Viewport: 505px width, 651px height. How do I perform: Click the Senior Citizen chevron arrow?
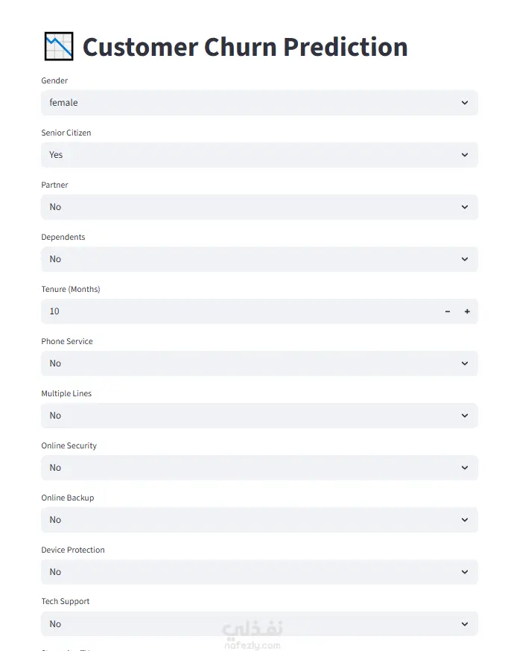[x=465, y=155]
